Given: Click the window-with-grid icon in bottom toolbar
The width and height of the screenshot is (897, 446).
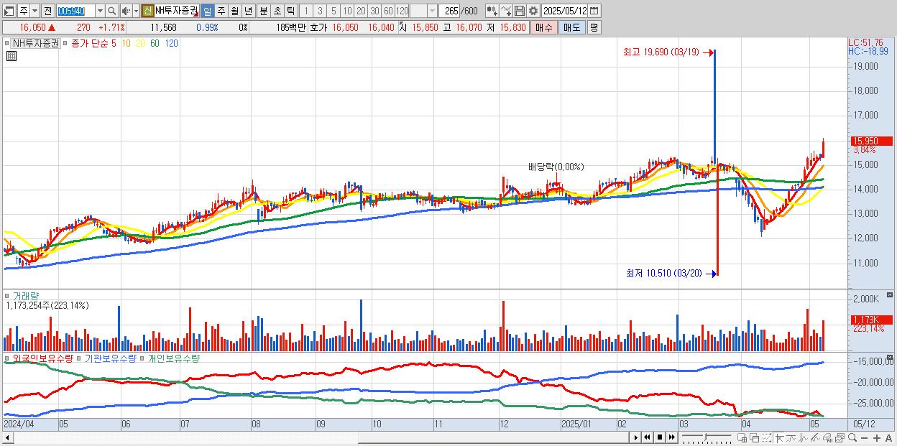Looking at the screenshot, I should [742, 437].
